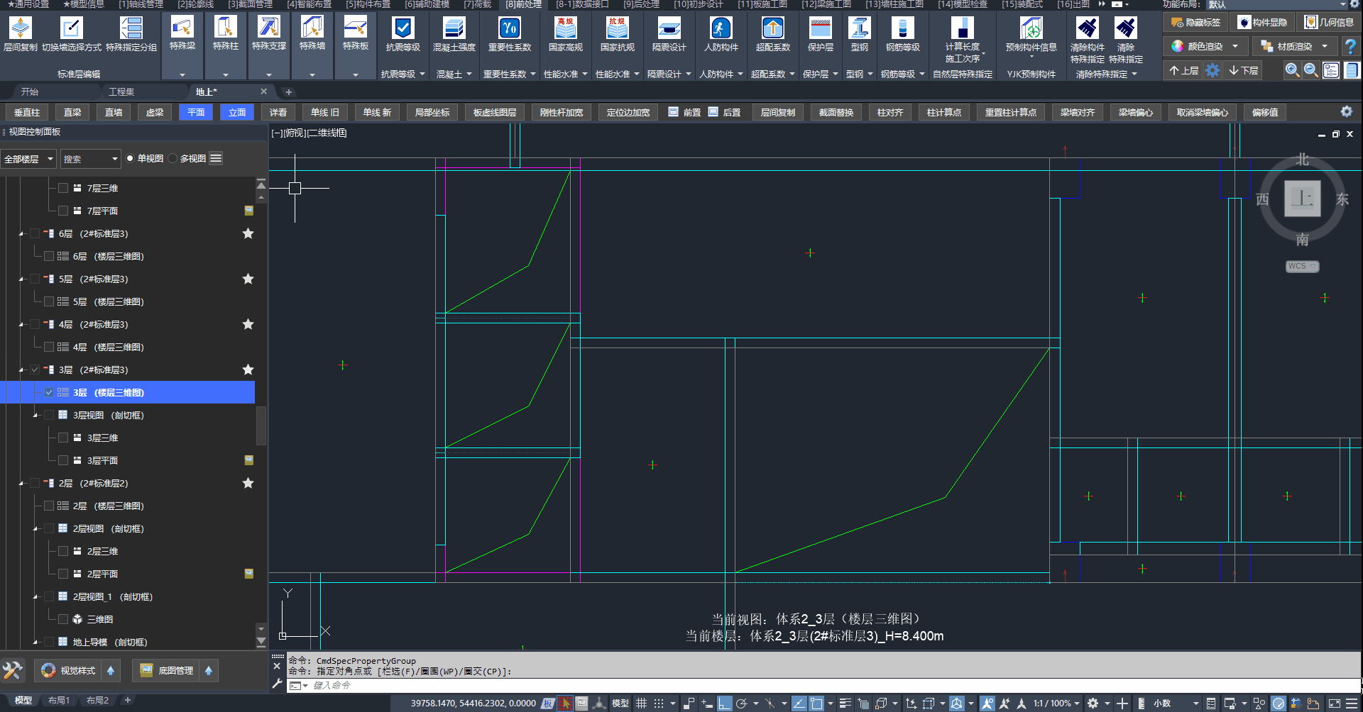Open 切换墙选择方式 tool
Viewport: 1363px width, 712px height.
71,28
